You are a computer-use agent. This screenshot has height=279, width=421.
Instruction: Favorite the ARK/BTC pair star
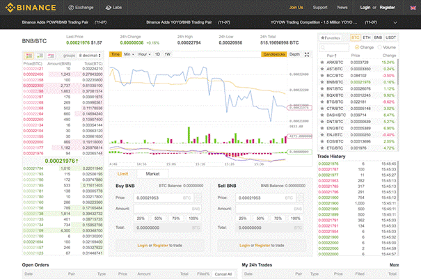pos(322,63)
